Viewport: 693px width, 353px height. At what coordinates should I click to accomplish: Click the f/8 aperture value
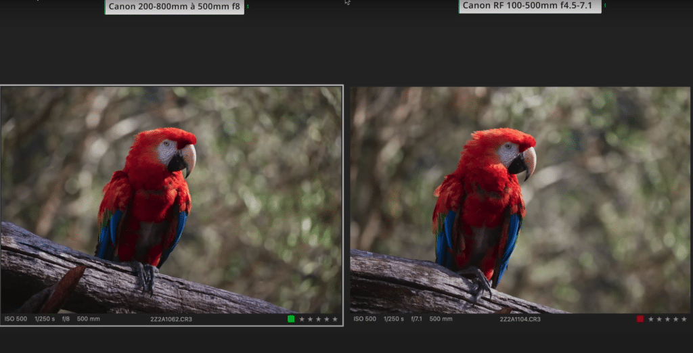[x=66, y=319]
